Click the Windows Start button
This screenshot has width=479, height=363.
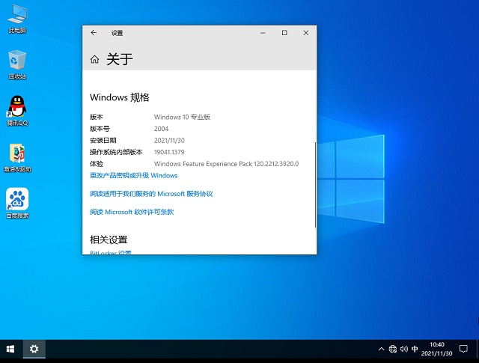[10, 350]
